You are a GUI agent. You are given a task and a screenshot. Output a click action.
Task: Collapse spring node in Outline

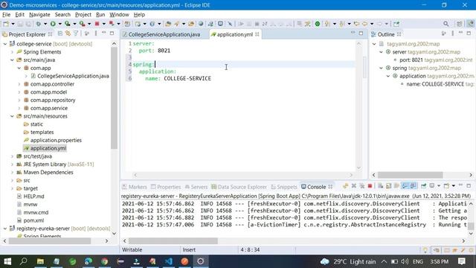[381, 68]
